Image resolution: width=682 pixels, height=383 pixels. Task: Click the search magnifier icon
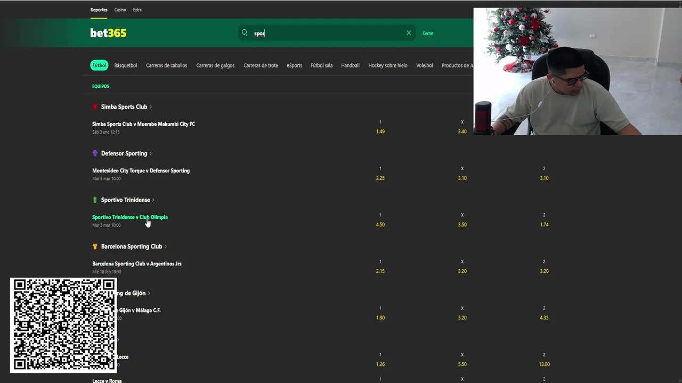pos(245,33)
